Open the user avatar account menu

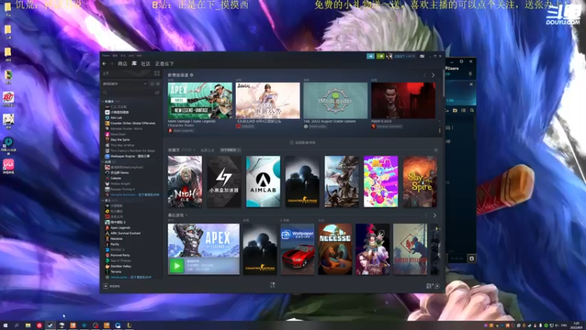pyautogui.click(x=389, y=56)
